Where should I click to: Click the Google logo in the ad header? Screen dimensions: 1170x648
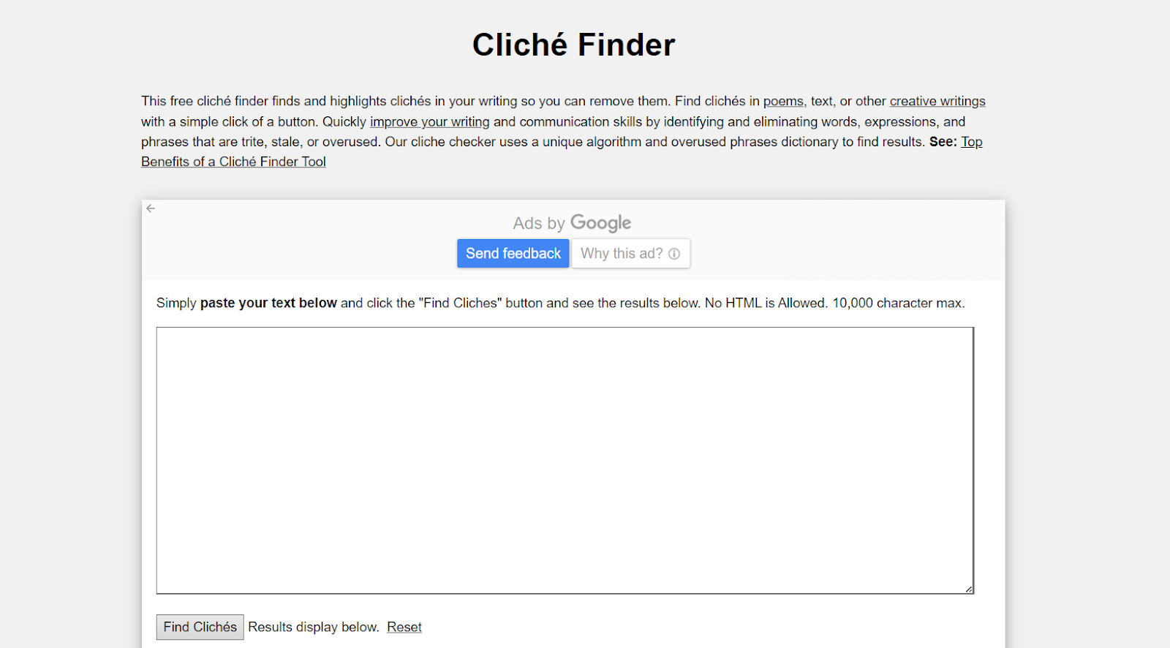pos(600,223)
